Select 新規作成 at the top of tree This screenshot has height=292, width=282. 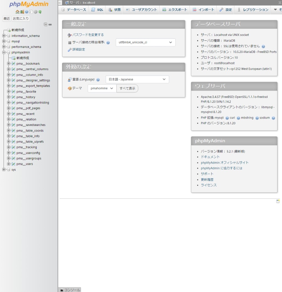(18, 30)
